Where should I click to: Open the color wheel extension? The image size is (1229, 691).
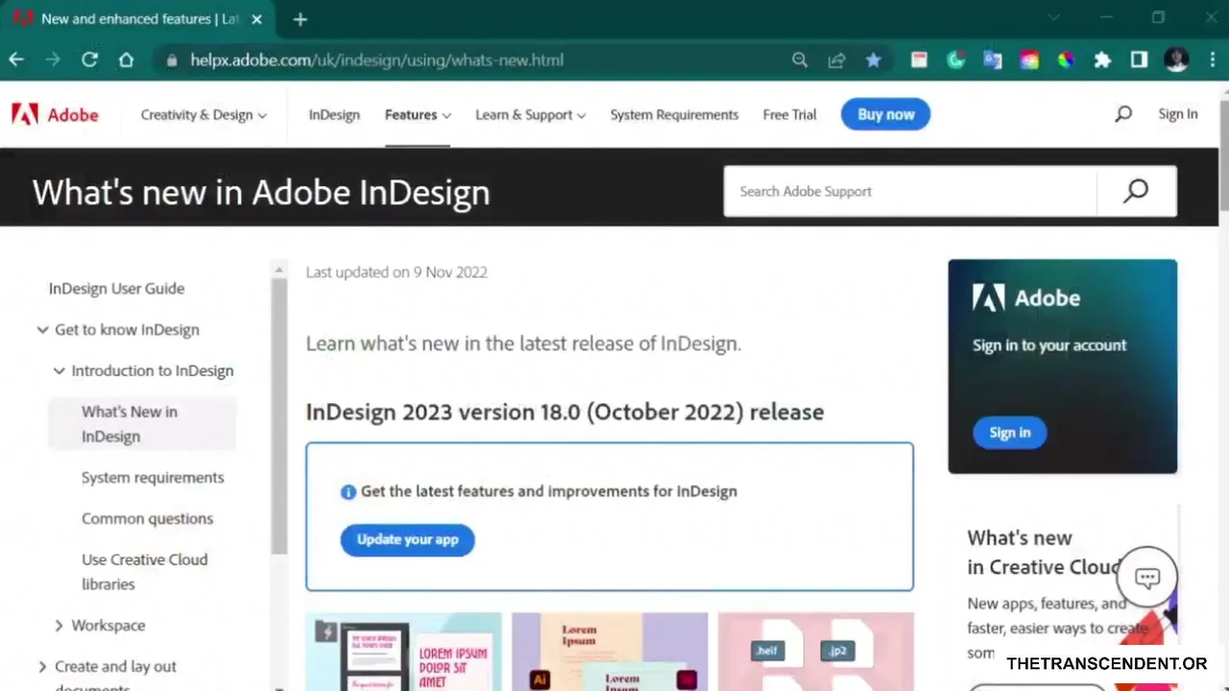(x=1066, y=60)
